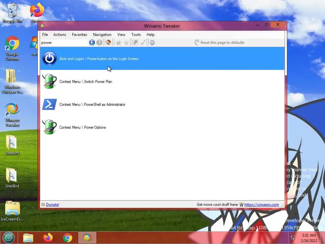The image size is (325, 244).
Task: Open the Help menu
Action: pos(150,35)
